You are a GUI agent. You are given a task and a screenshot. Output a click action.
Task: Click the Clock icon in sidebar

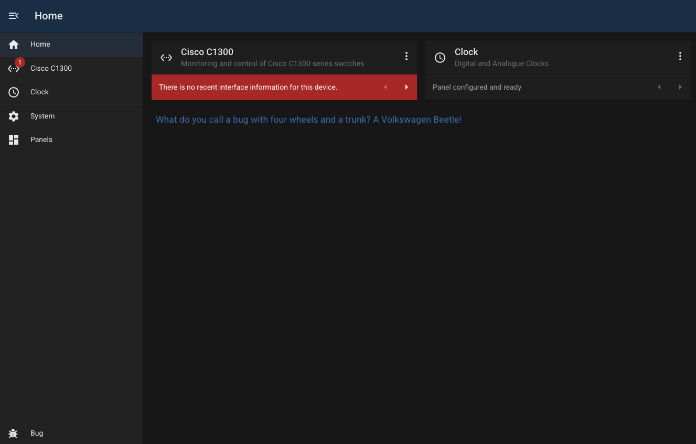(x=14, y=92)
